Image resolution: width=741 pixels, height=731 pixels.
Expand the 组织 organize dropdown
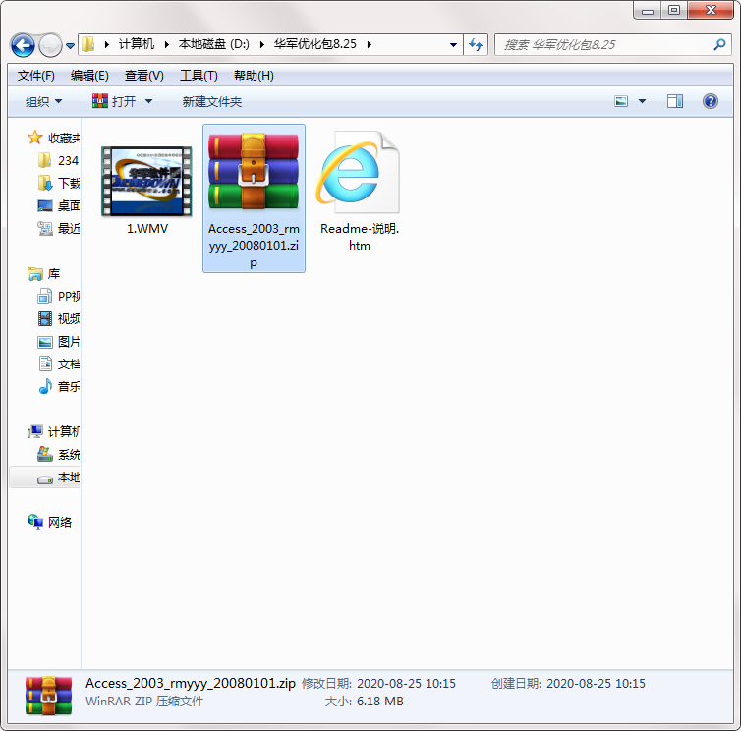coord(43,101)
